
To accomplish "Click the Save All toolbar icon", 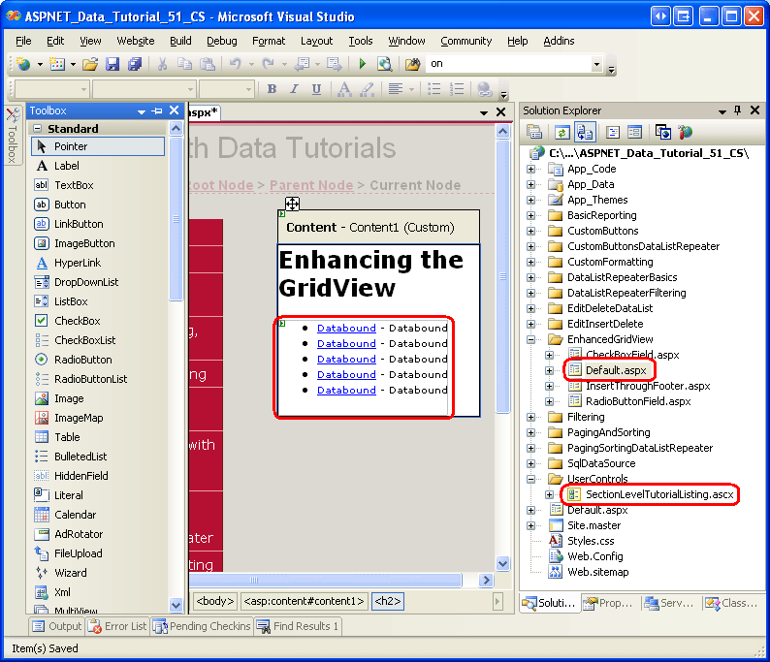I will [134, 64].
